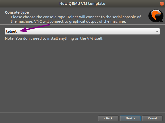Select the 'telnet' value text
This screenshot has width=165, height=123.
(x=11, y=31)
